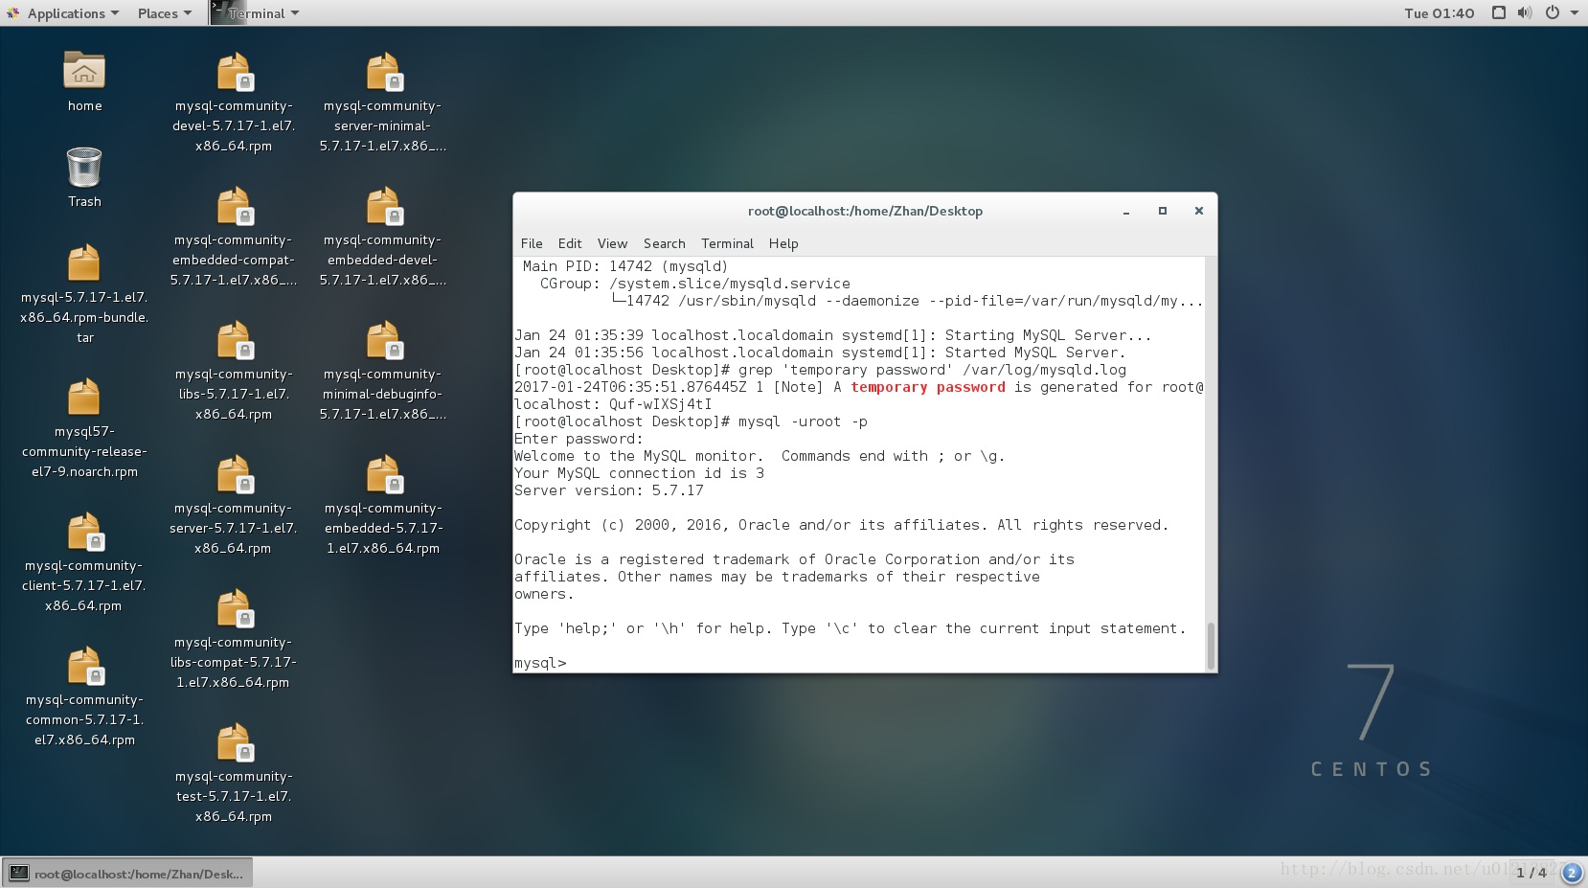Select mysql-community-server-minimal rpm icon

383,71
